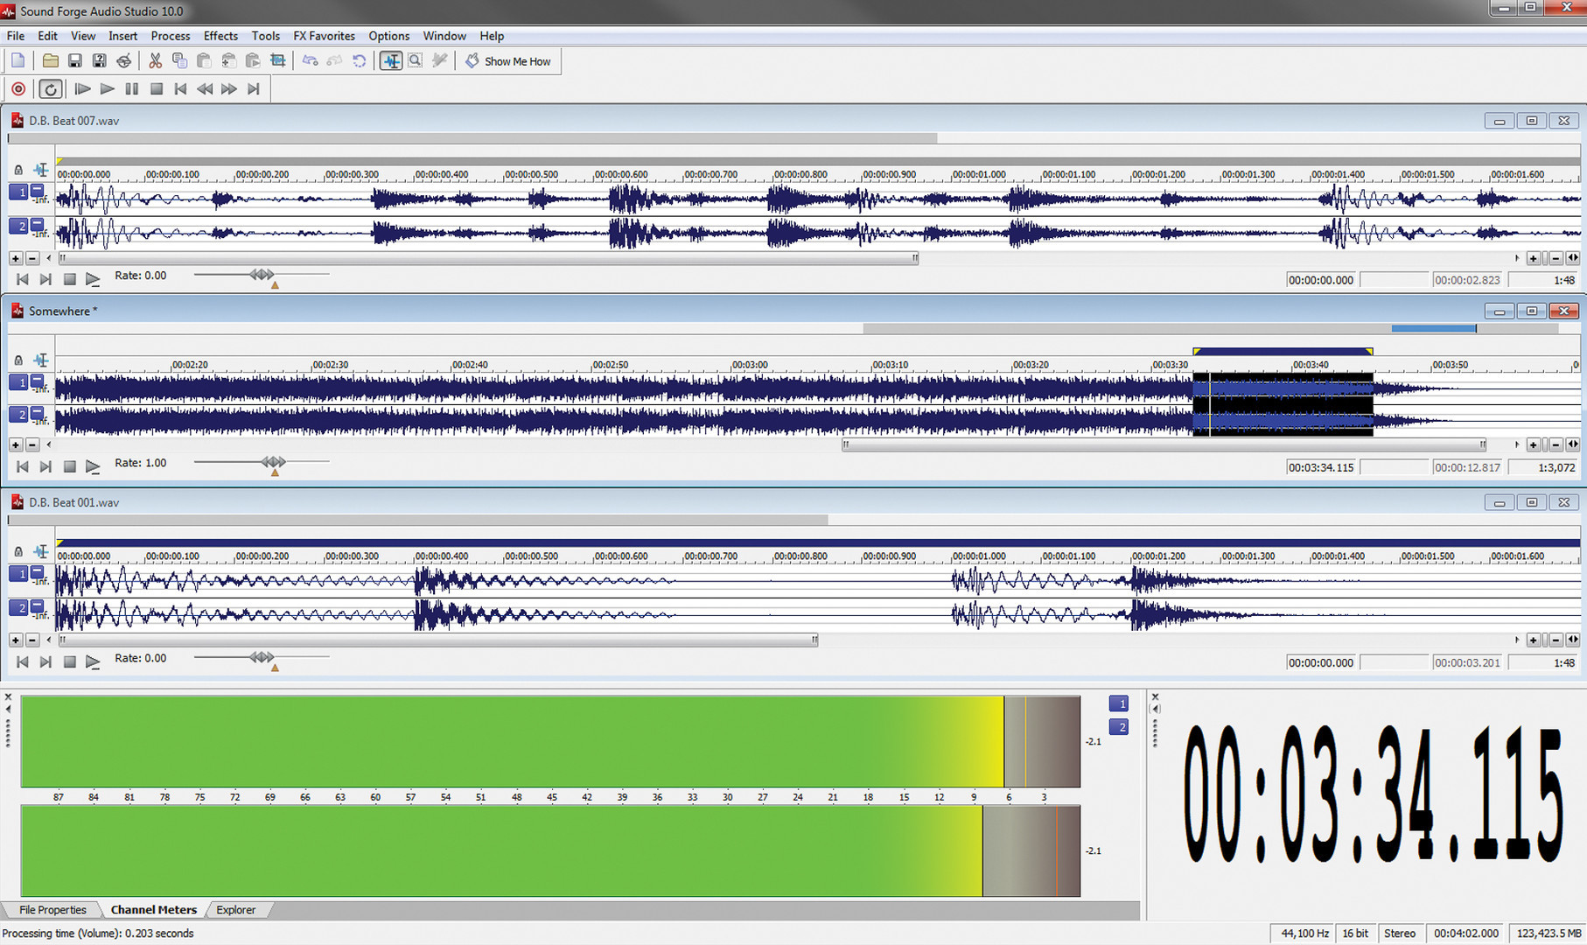Toggle Loop Playback on main transport
The image size is (1587, 945).
(x=51, y=89)
